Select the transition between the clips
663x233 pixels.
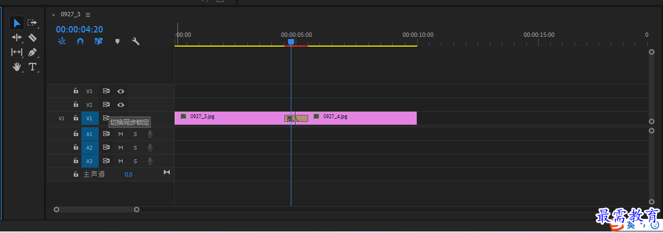(x=296, y=118)
